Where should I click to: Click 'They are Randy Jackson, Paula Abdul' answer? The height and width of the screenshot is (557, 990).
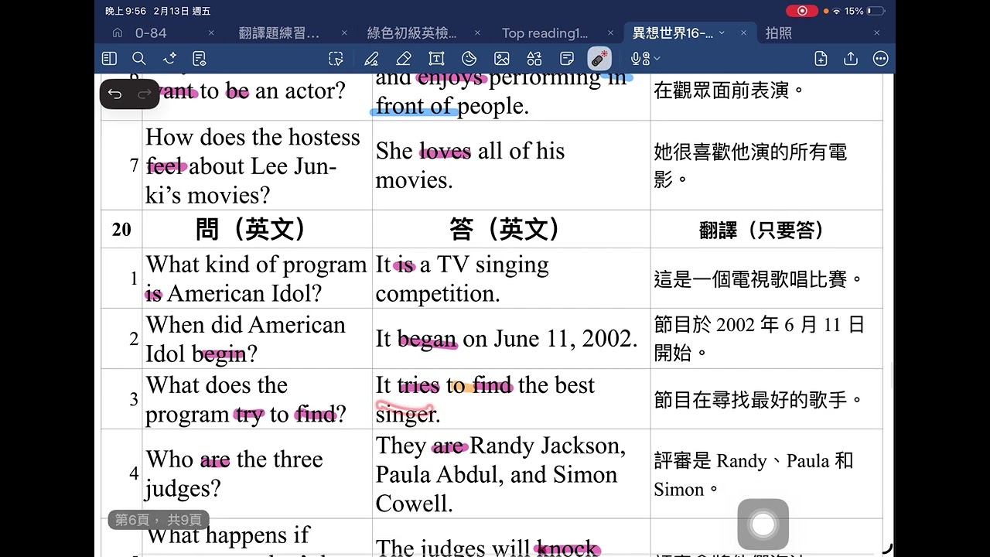point(501,474)
